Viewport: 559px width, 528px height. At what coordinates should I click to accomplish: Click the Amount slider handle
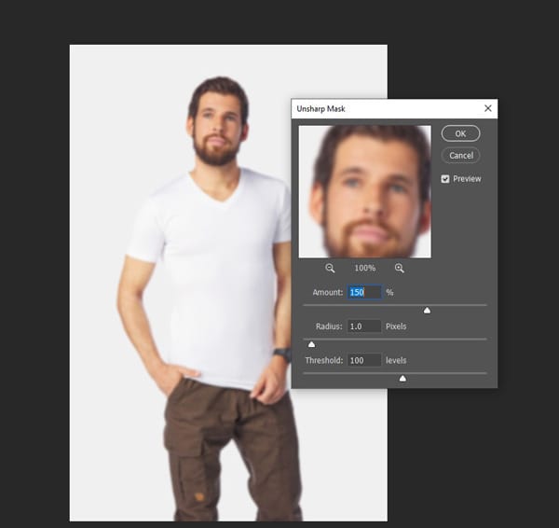click(x=427, y=310)
